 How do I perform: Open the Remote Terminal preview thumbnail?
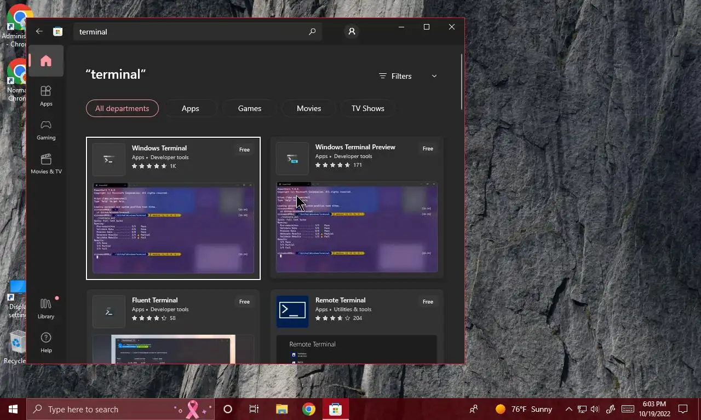(x=357, y=349)
